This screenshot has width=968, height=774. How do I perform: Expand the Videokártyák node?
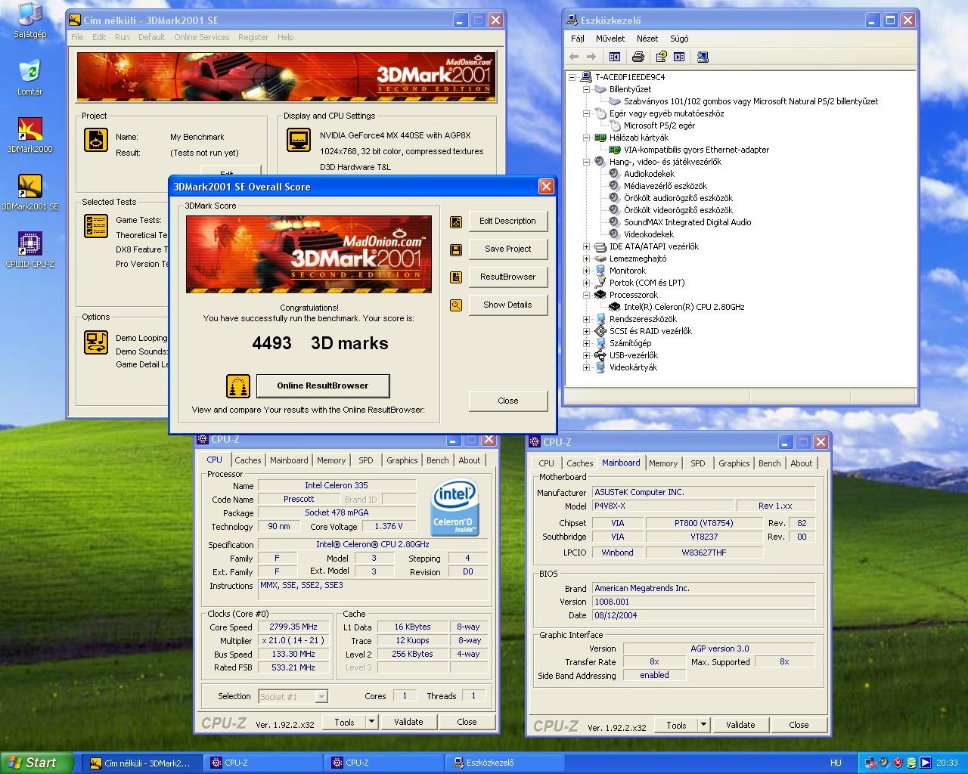pos(586,367)
